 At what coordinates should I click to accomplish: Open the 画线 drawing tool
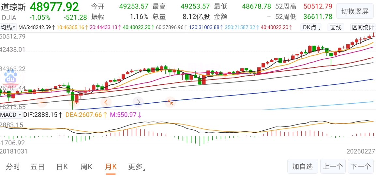[336, 28]
